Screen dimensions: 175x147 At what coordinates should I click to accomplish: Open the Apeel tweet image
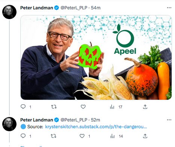[x=96, y=57]
